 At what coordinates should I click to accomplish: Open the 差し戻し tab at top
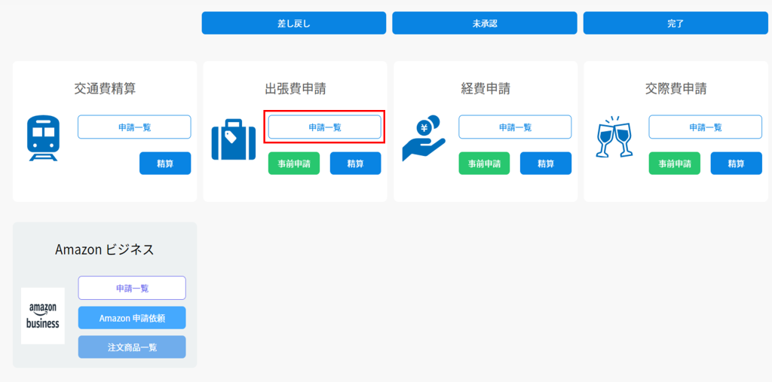[294, 23]
